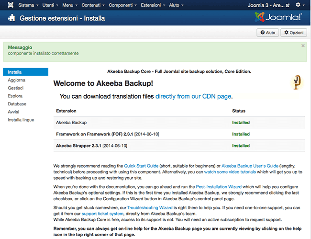Image resolution: width=311 pixels, height=239 pixels.
Task: Click the 'Akeeba Backup' extension row text
Action: point(71,123)
